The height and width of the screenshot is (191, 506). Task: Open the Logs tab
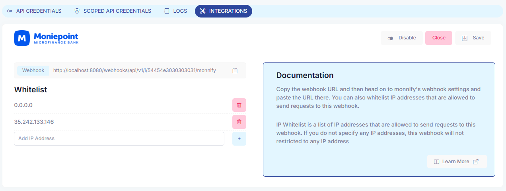(175, 11)
